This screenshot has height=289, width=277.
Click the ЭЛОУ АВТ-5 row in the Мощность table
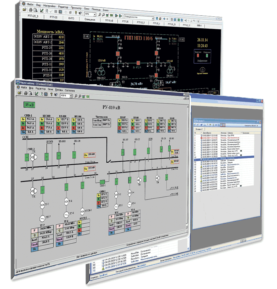click(x=49, y=37)
